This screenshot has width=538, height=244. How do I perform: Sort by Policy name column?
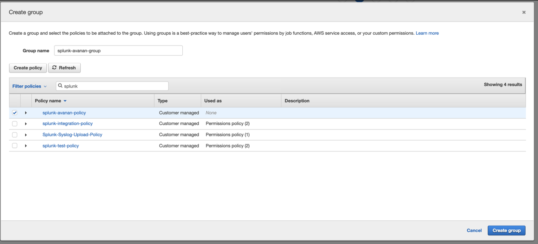[51, 101]
